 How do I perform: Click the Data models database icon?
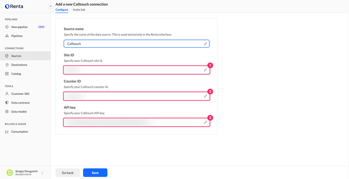click(7, 112)
